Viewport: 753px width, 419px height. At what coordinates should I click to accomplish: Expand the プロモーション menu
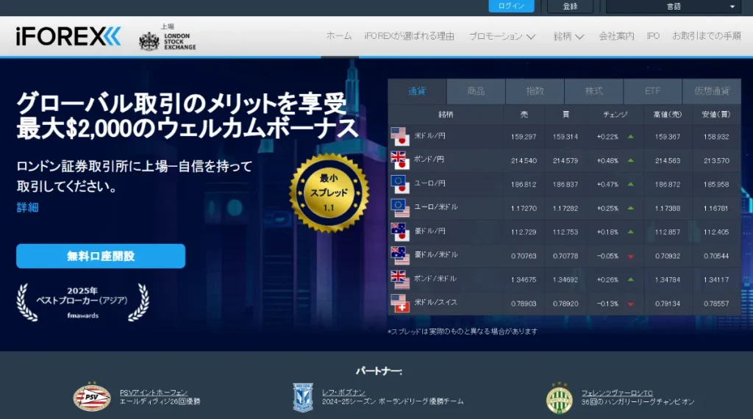[502, 36]
